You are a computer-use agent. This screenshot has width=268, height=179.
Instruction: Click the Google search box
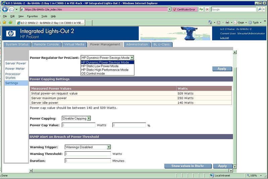233,10
